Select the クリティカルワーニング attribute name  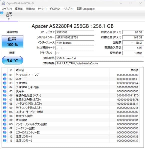27,75
